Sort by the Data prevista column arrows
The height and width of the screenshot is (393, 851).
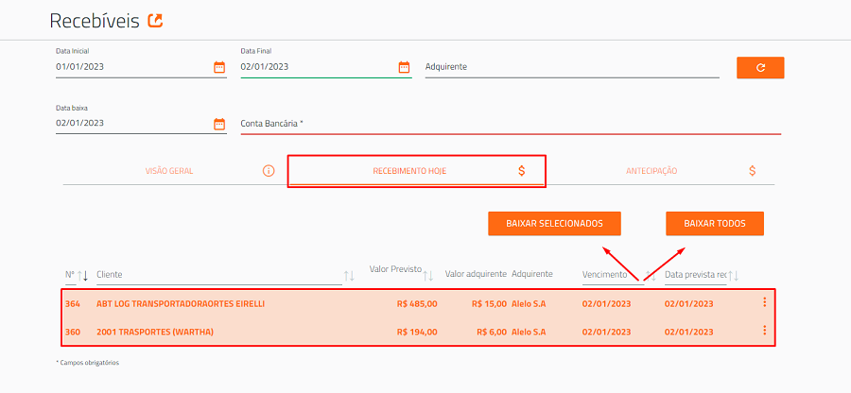[x=733, y=275]
